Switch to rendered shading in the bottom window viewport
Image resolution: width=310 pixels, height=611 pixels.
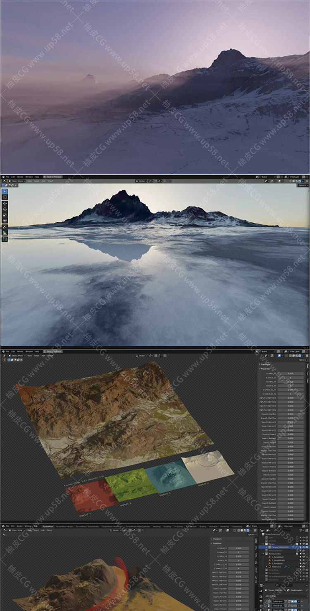[x=248, y=530]
